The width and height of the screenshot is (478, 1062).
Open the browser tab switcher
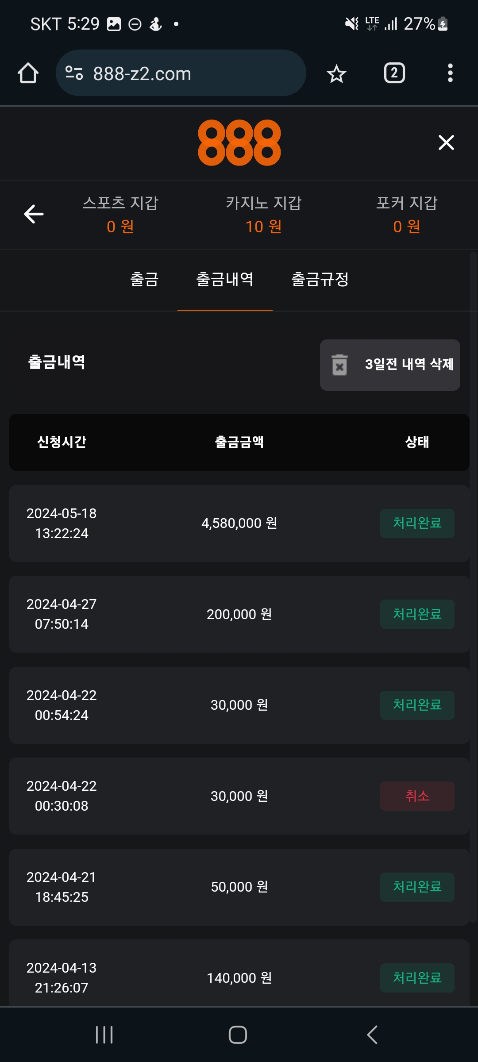(394, 73)
